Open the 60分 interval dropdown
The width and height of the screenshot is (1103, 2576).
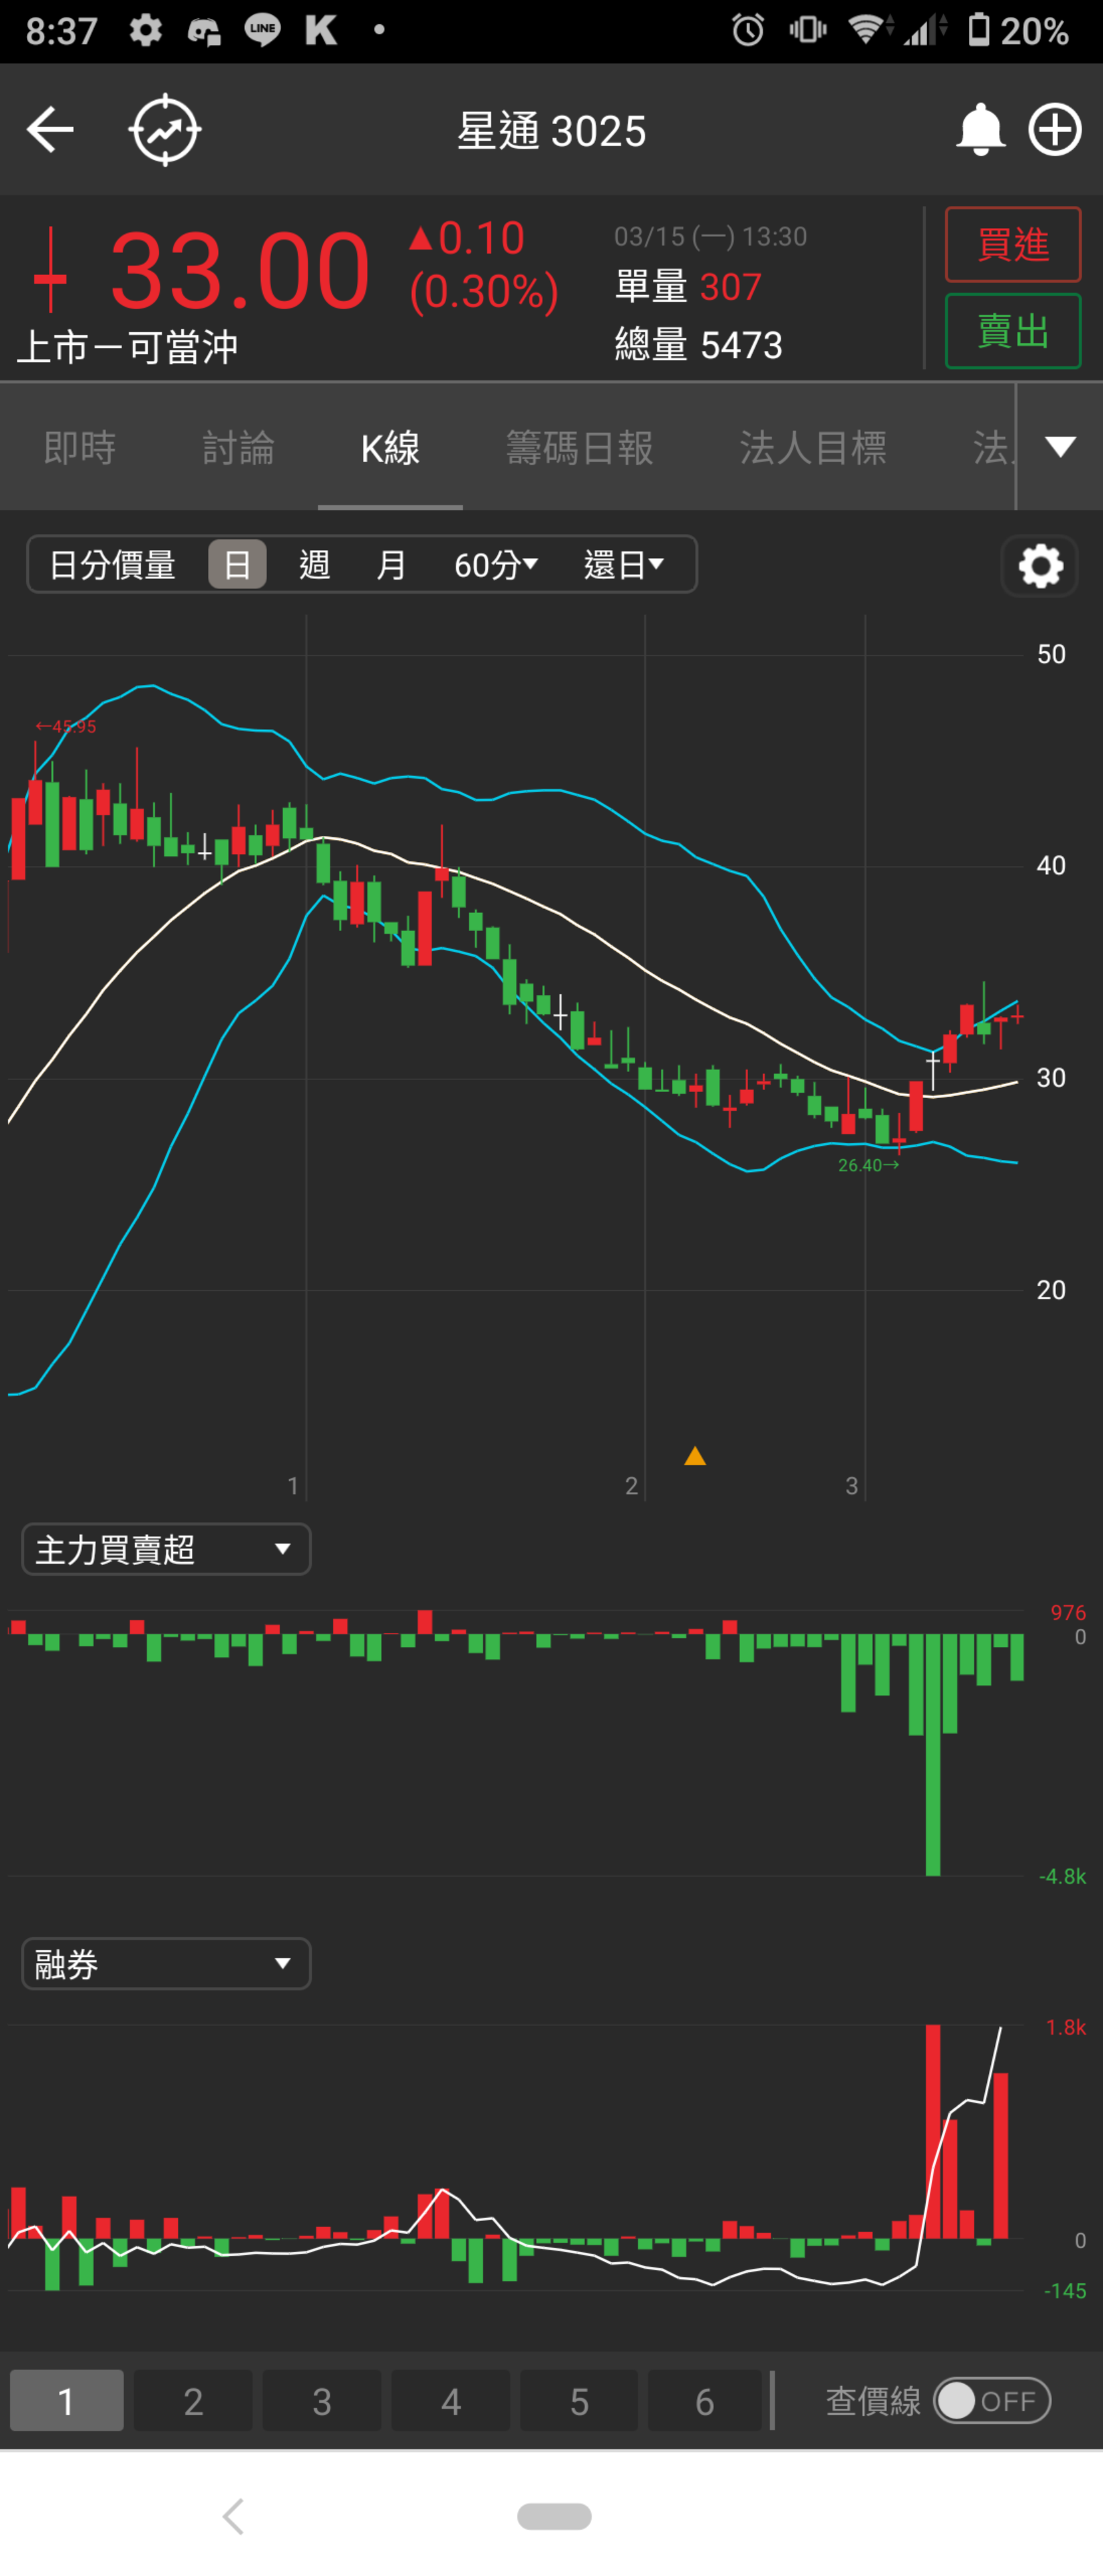[x=496, y=565]
